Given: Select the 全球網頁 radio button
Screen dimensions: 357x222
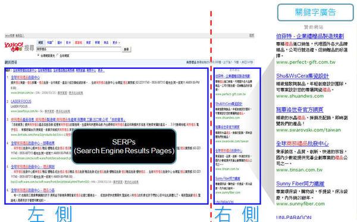Looking at the screenshot, I should tap(58, 55).
